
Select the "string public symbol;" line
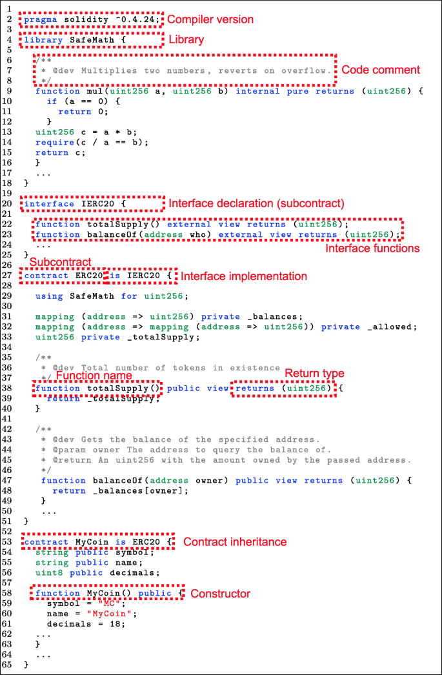95,552
